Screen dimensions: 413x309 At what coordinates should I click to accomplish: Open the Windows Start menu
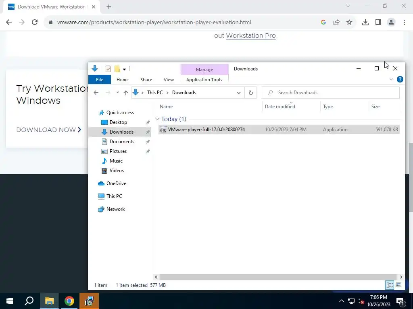pos(10,301)
